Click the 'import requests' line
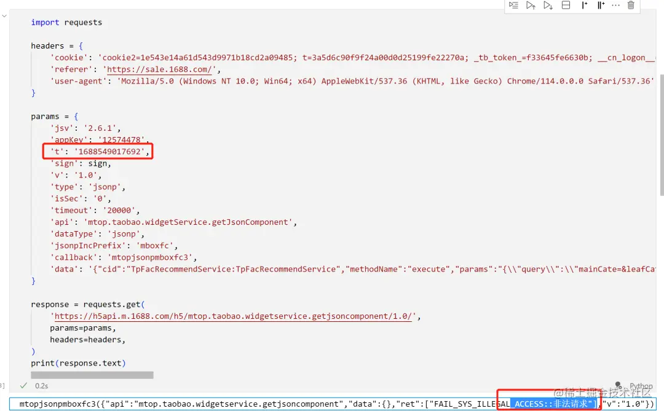Screen dimensions: 664x411 click(66, 23)
